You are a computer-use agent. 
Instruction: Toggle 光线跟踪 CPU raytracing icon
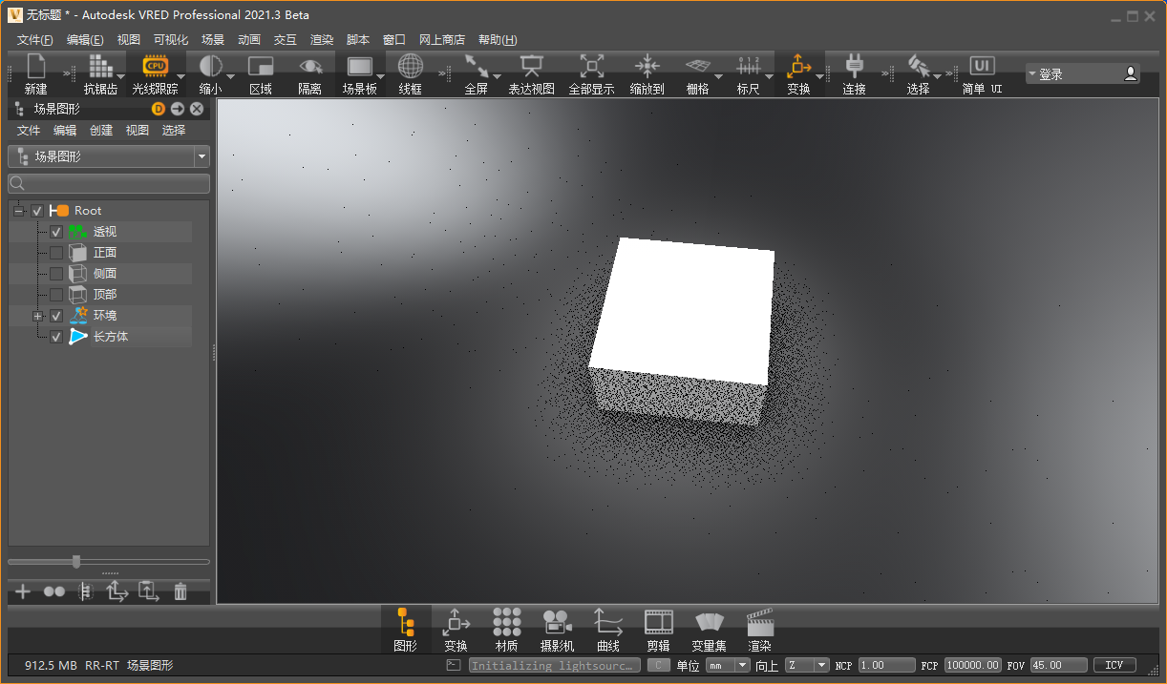coord(155,67)
